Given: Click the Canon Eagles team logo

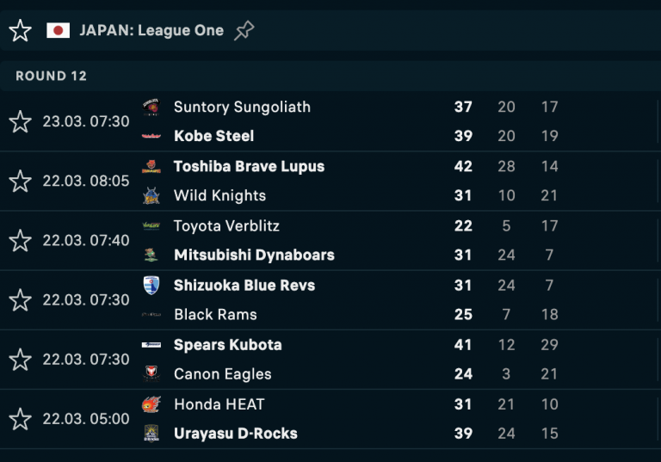Looking at the screenshot, I should tap(151, 373).
